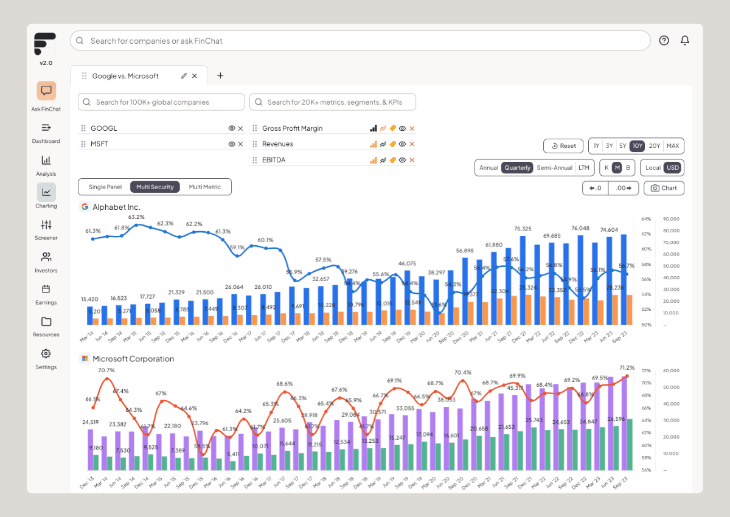
Task: Set EBITDA to line chart type
Action: point(383,160)
